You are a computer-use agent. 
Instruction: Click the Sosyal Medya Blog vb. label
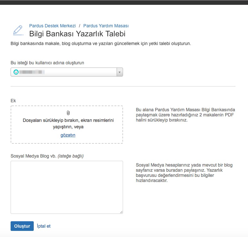pos(47,156)
